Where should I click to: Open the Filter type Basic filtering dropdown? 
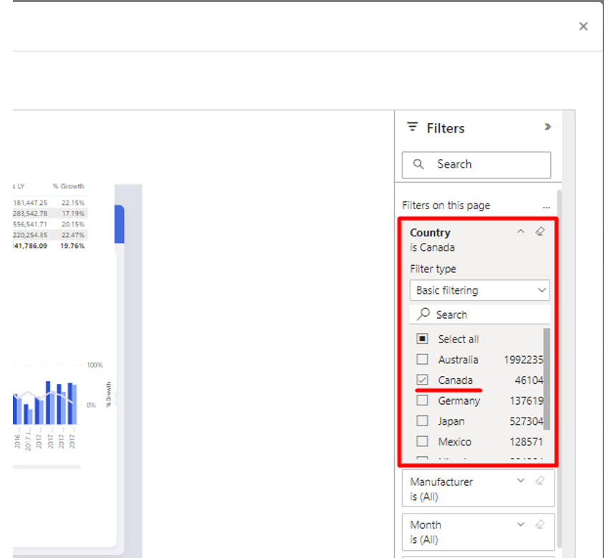[479, 291]
